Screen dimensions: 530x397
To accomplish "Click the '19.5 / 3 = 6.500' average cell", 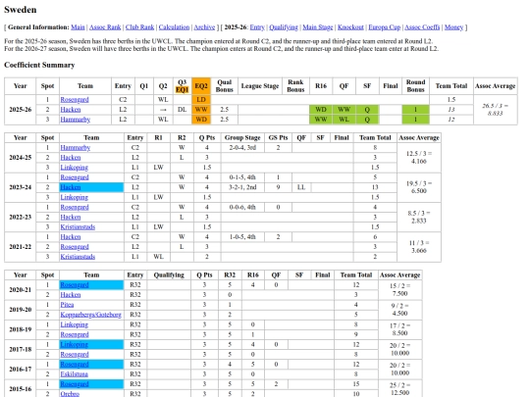I will (419, 187).
